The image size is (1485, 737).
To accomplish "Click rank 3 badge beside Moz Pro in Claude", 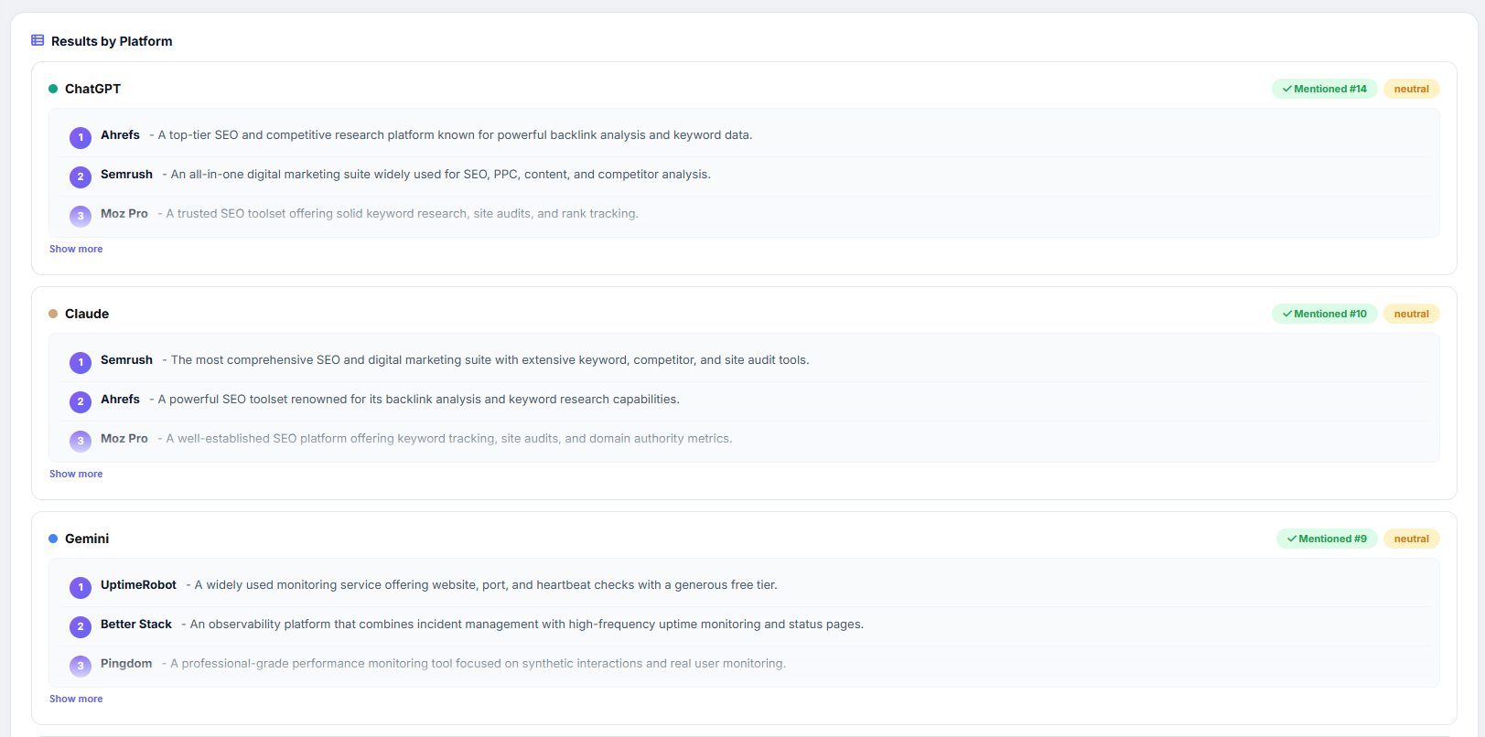I will (81, 441).
